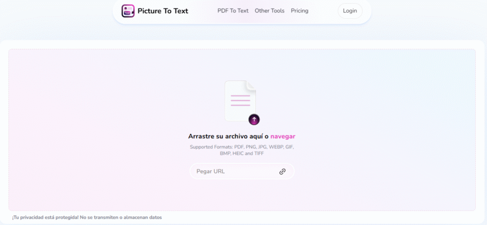Go to the Pricing page
The width and height of the screenshot is (487, 225).
point(300,11)
